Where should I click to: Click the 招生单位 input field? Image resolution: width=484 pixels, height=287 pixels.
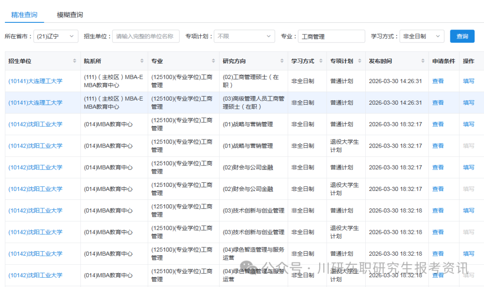[146, 36]
